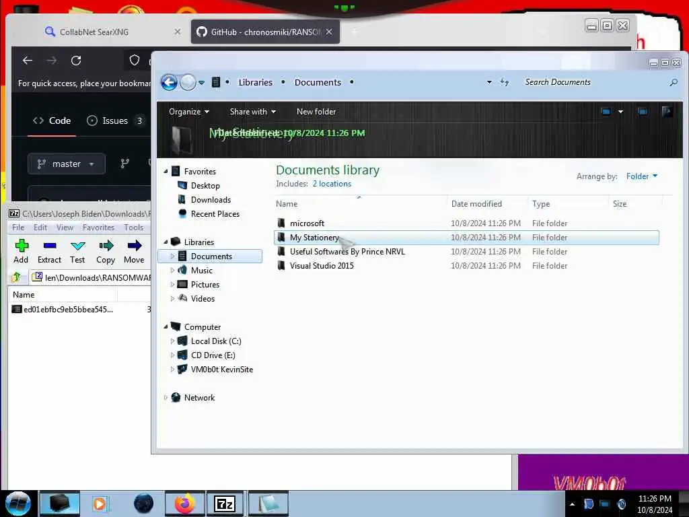Switch to the CollabNet SearXNG browser tab
The height and width of the screenshot is (517, 689).
113,32
